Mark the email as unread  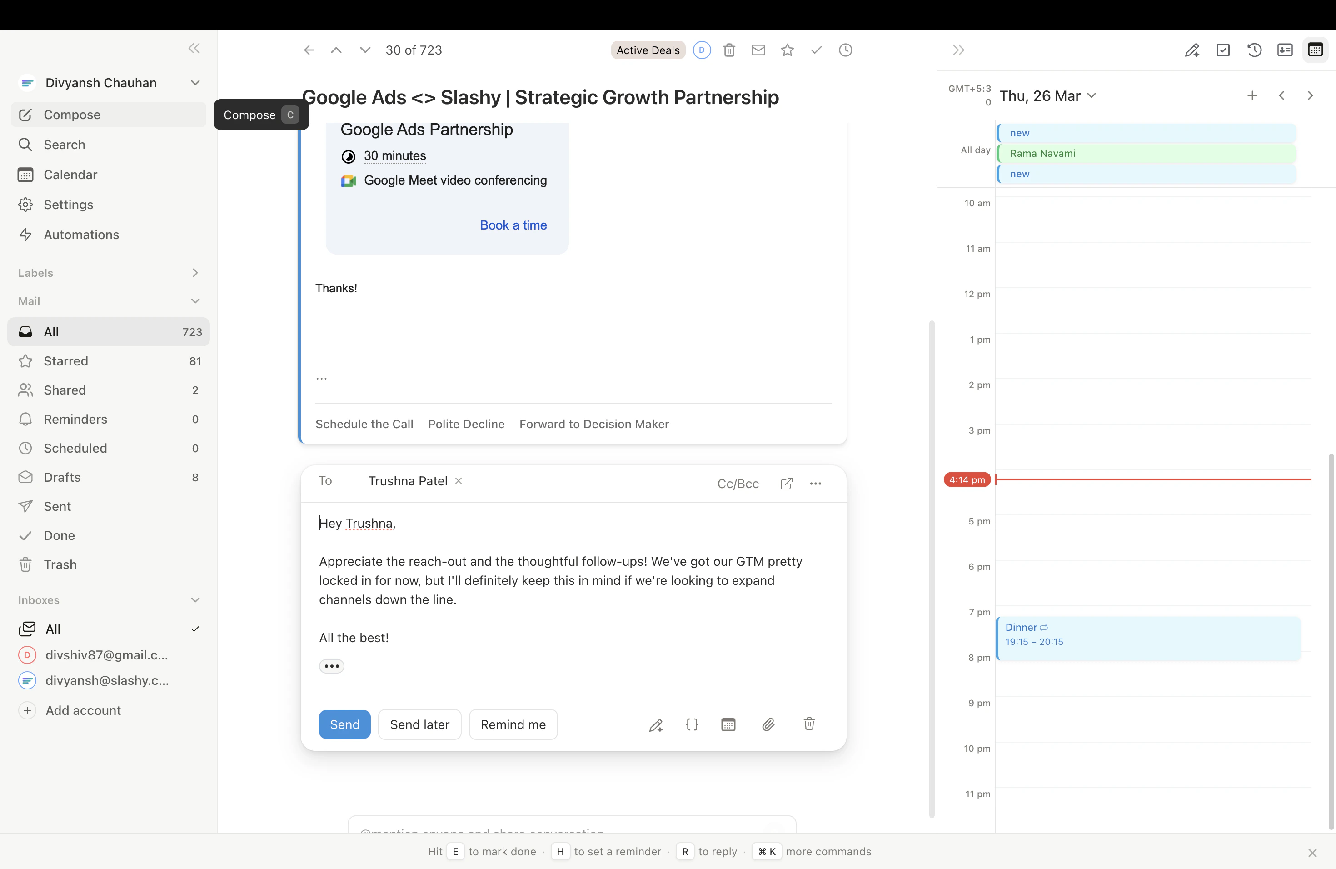[x=758, y=50]
